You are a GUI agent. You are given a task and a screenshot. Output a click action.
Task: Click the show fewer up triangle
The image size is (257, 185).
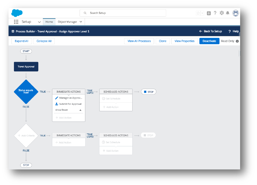80,110
